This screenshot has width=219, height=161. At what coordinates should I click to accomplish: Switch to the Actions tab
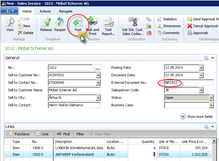click(x=45, y=11)
